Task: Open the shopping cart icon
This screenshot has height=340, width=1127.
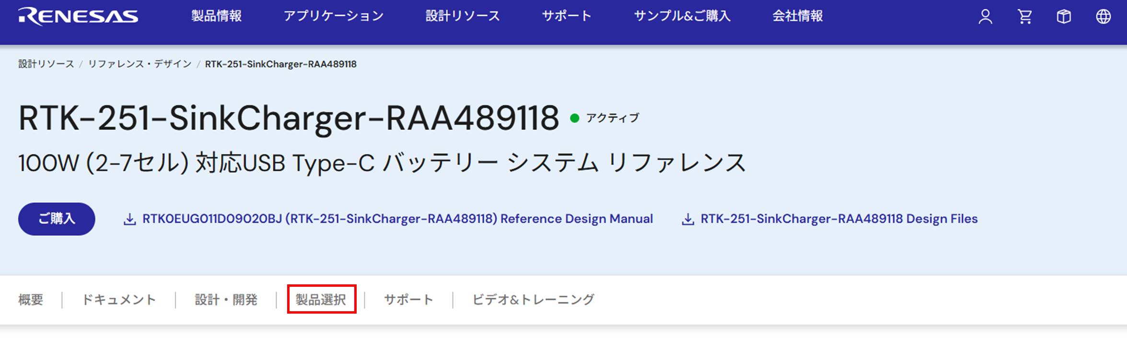Action: 1024,17
